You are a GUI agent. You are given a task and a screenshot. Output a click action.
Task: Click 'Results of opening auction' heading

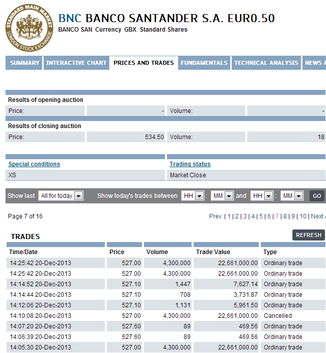pos(46,100)
